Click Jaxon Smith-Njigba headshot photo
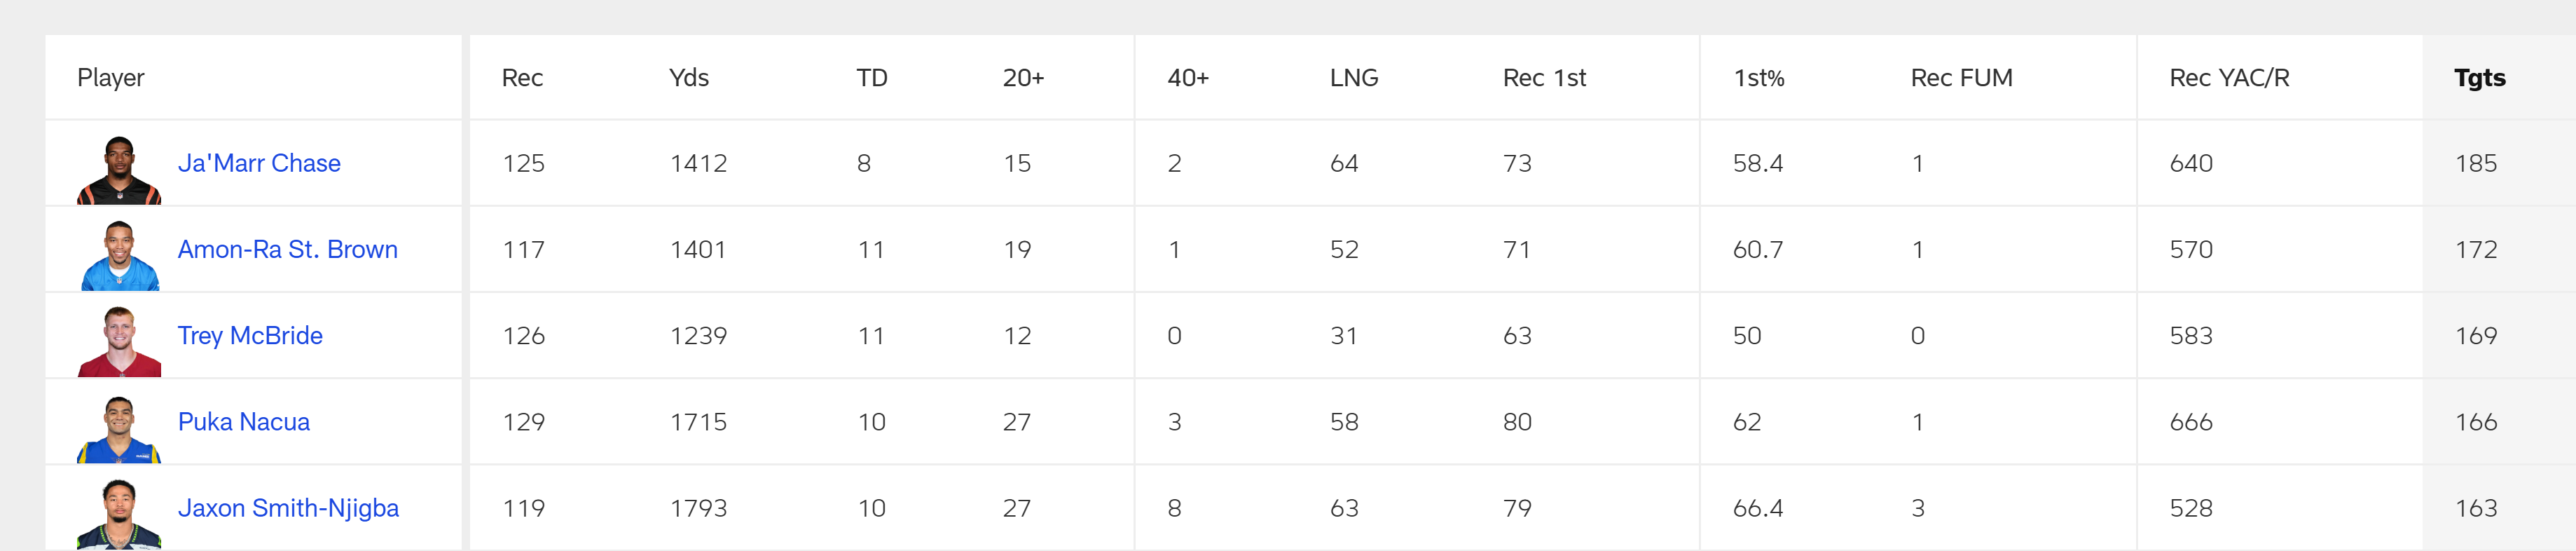The image size is (2576, 551). tap(119, 514)
